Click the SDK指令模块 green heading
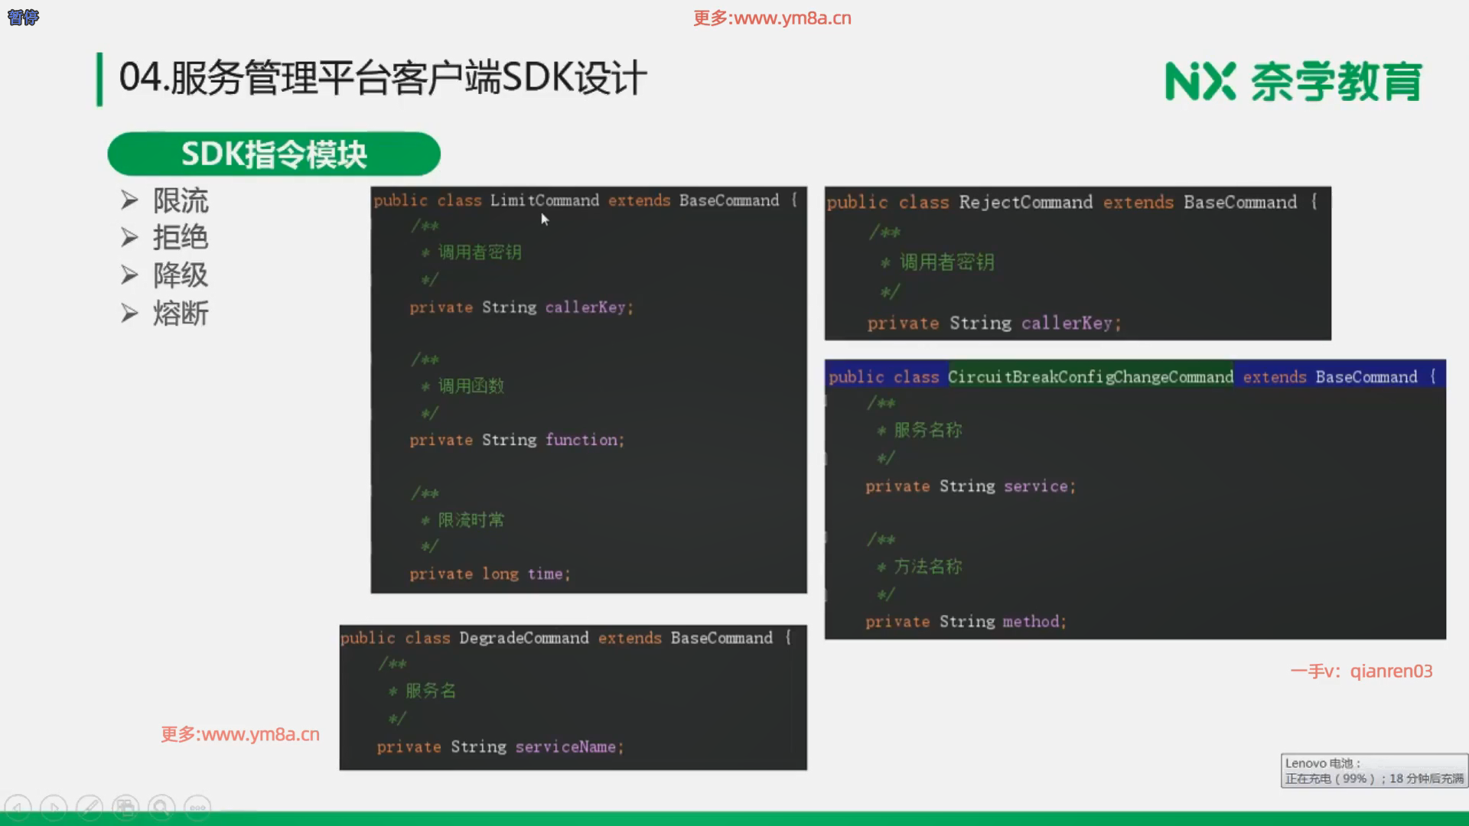Image resolution: width=1469 pixels, height=826 pixels. [274, 154]
